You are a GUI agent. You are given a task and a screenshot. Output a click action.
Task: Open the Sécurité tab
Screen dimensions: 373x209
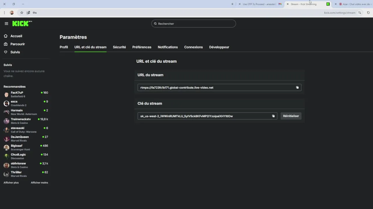coord(119,47)
